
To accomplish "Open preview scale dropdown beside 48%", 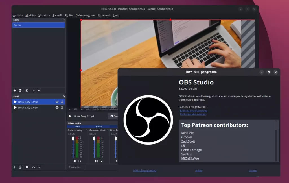I will (x=101, y=109).
